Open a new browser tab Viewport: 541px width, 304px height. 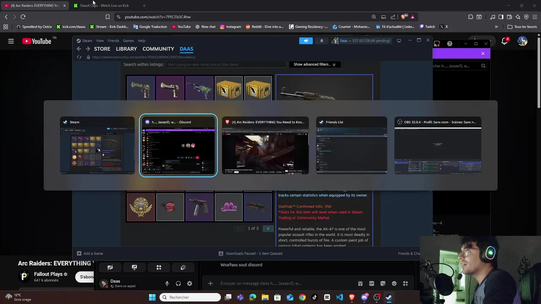point(144,5)
